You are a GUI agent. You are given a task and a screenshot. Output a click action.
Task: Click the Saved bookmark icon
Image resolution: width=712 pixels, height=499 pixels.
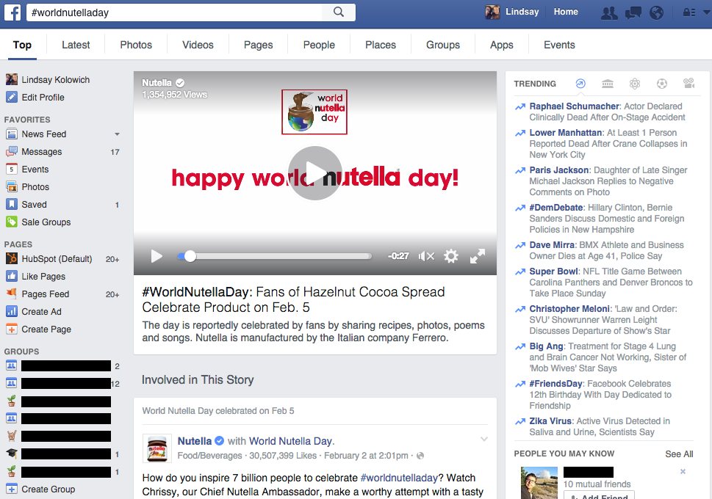11,205
